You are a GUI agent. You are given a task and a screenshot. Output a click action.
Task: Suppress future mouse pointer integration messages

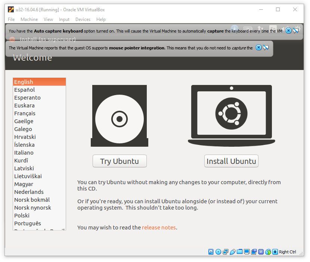click(266, 48)
